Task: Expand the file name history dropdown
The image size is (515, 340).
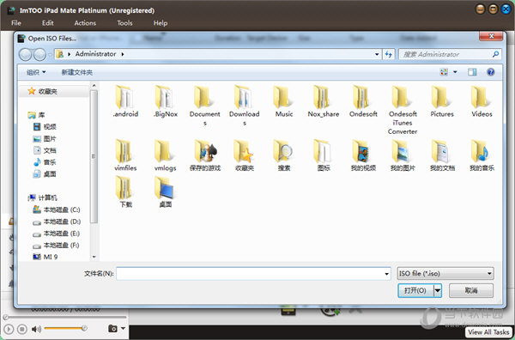Action: (x=386, y=274)
